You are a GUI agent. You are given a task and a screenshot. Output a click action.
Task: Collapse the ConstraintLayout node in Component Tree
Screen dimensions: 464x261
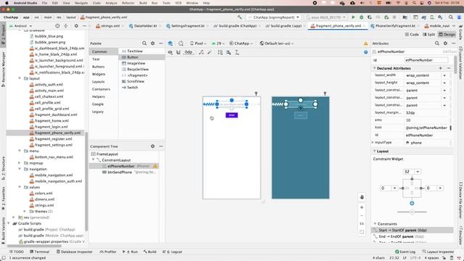[94, 159]
